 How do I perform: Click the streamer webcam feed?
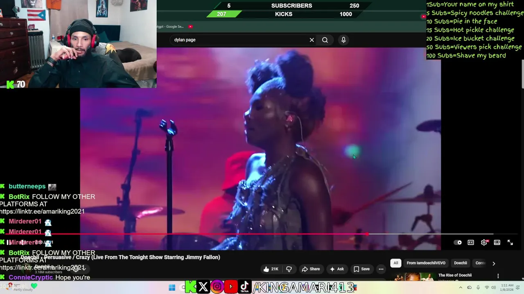pos(78,44)
